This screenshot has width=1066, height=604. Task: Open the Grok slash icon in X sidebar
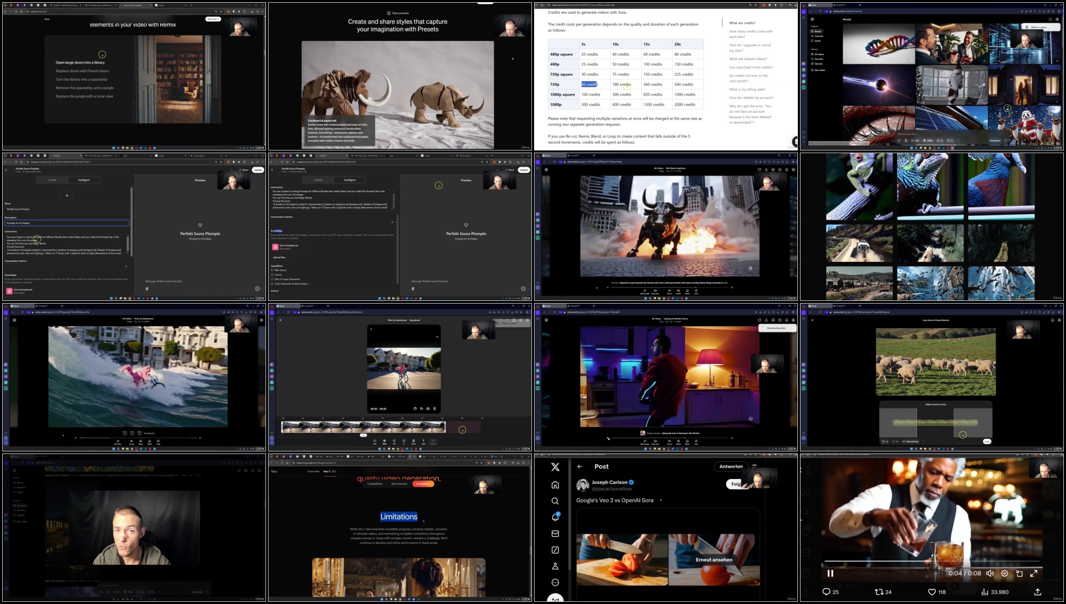coord(555,550)
